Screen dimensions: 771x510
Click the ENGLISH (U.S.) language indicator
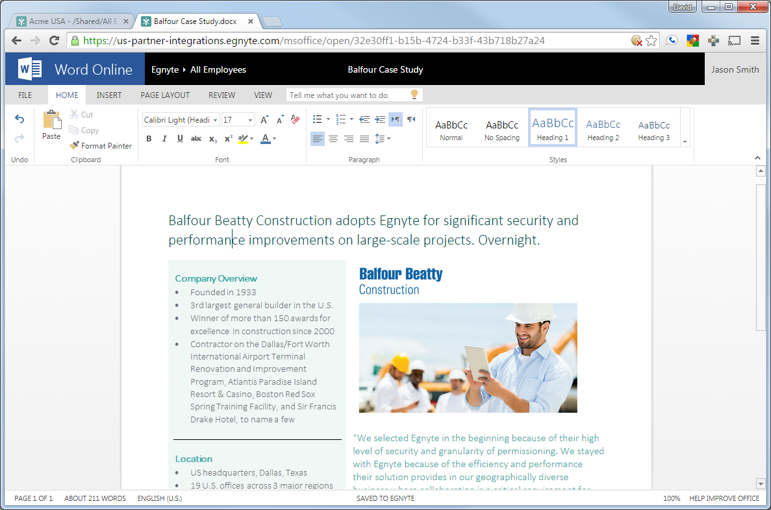160,498
